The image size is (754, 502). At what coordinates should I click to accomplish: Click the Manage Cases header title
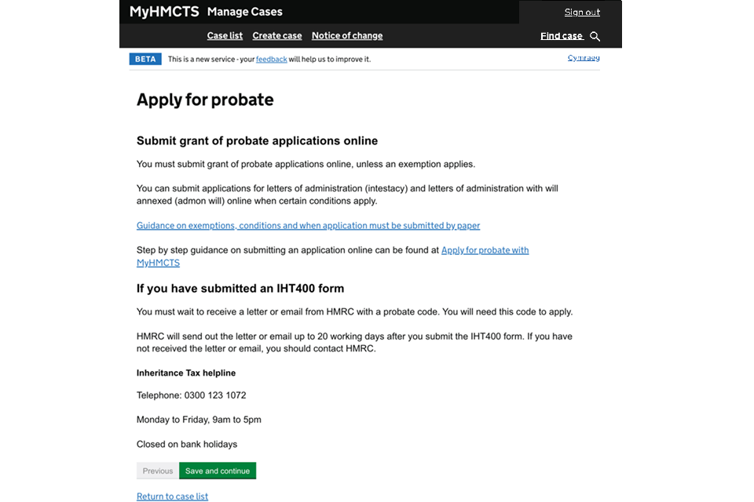(245, 12)
